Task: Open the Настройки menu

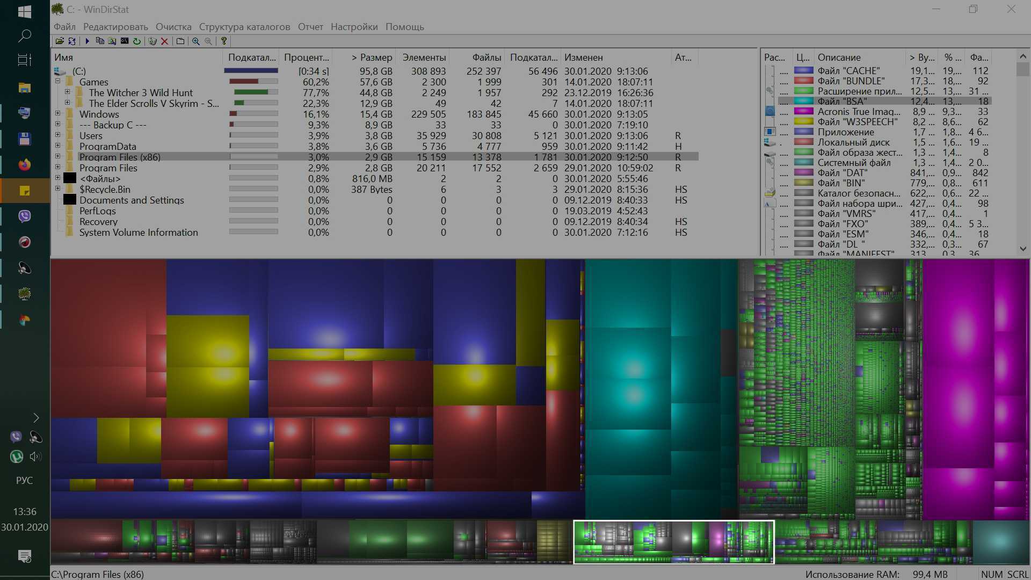Action: [354, 27]
